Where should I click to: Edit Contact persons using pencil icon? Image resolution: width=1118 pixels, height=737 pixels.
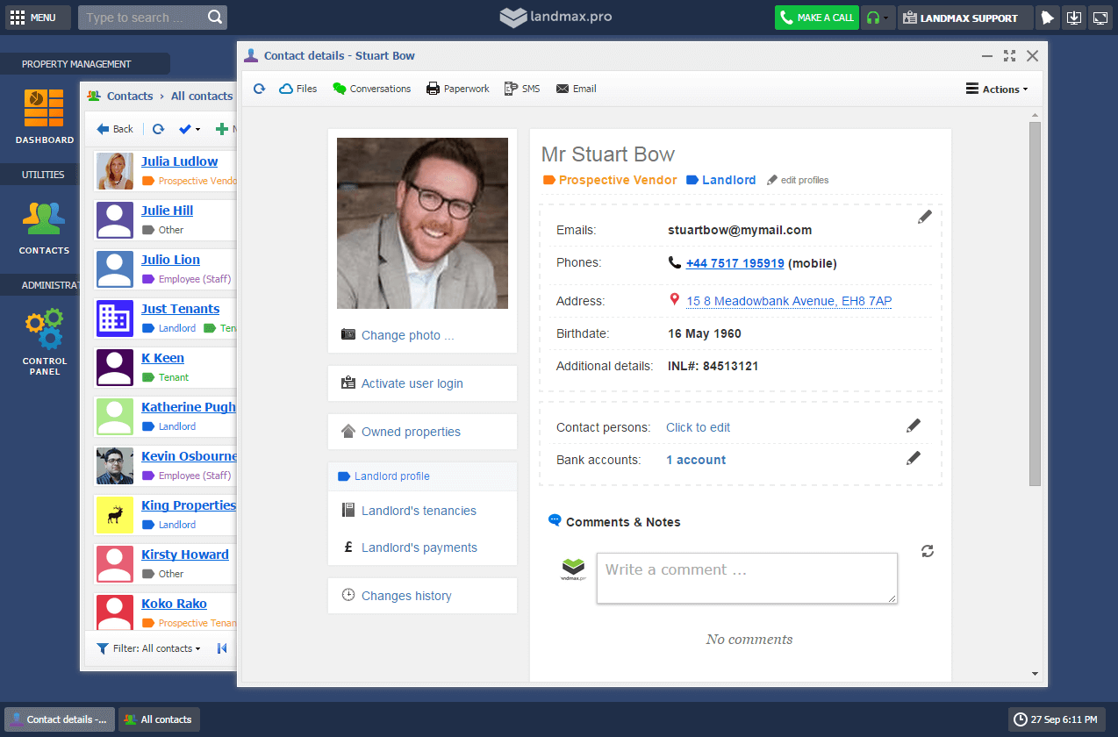click(914, 426)
